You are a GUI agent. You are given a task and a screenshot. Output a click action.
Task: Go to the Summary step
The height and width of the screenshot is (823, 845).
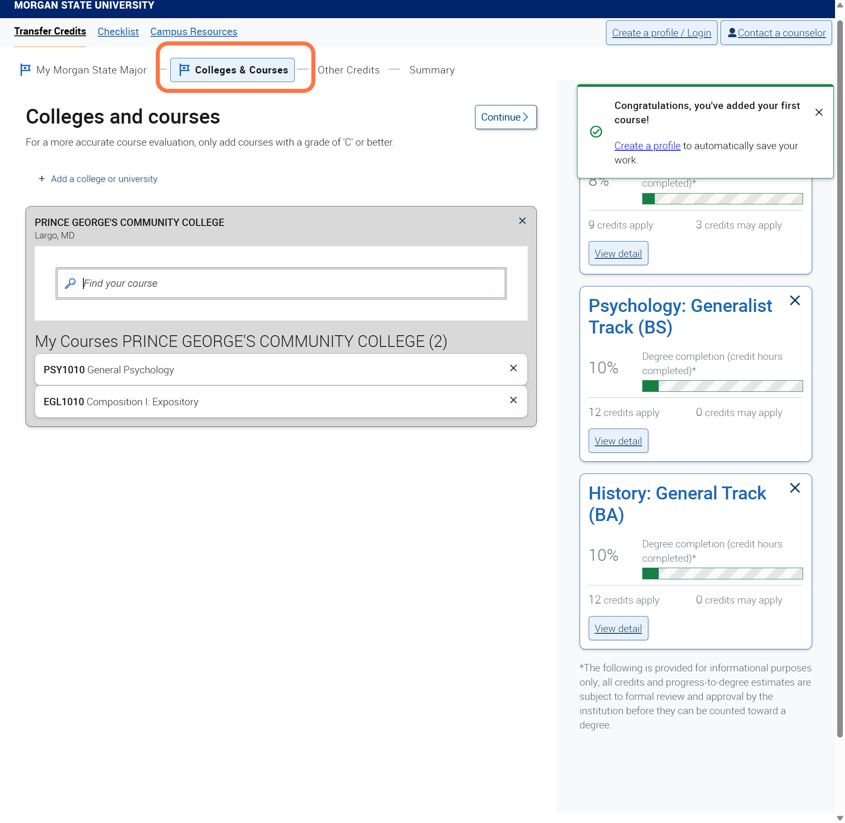[432, 70]
